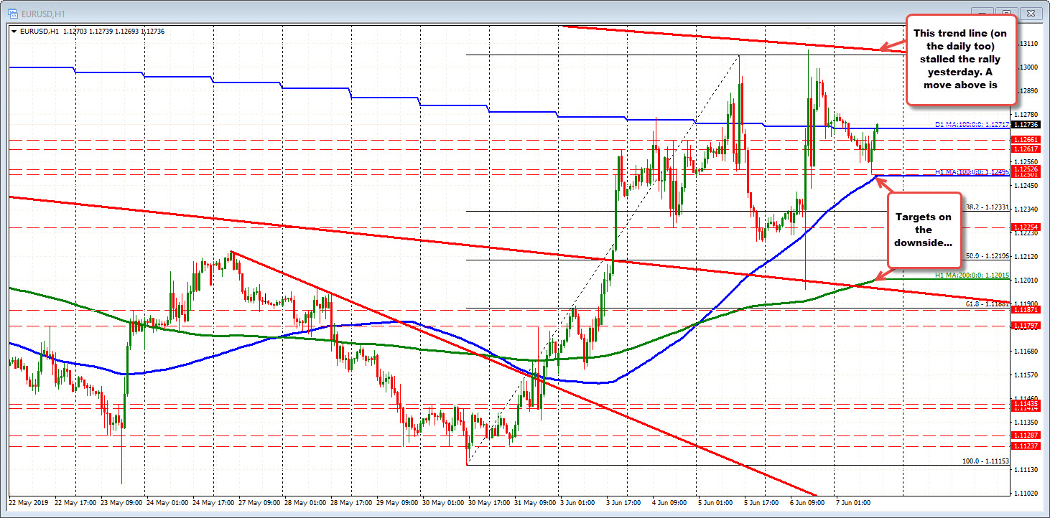The width and height of the screenshot is (1050, 518).
Task: Click the red price tag 1.12254
Action: pos(1026,227)
